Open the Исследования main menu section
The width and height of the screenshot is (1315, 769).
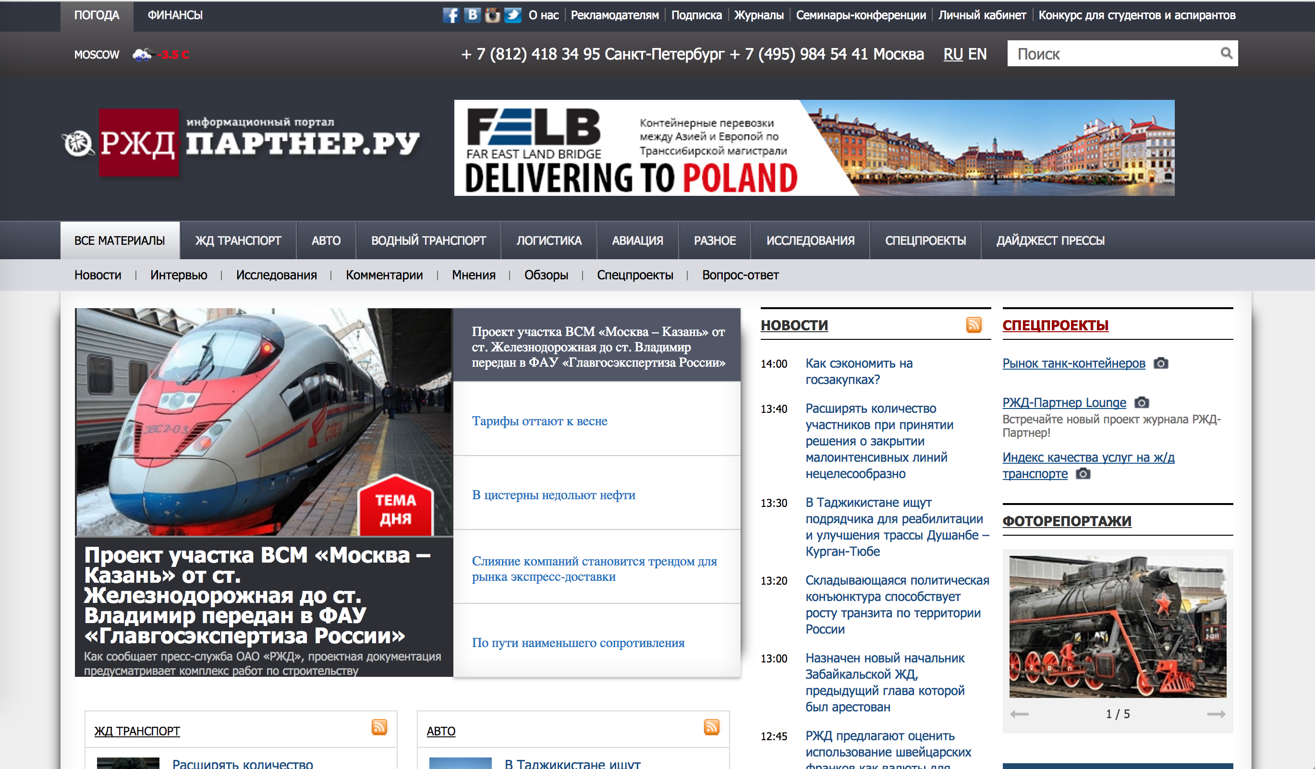pyautogui.click(x=810, y=240)
